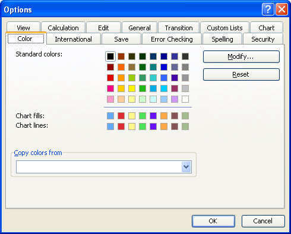
Task: Choose the pale yellow Chart lines swatch
Action: [132, 127]
